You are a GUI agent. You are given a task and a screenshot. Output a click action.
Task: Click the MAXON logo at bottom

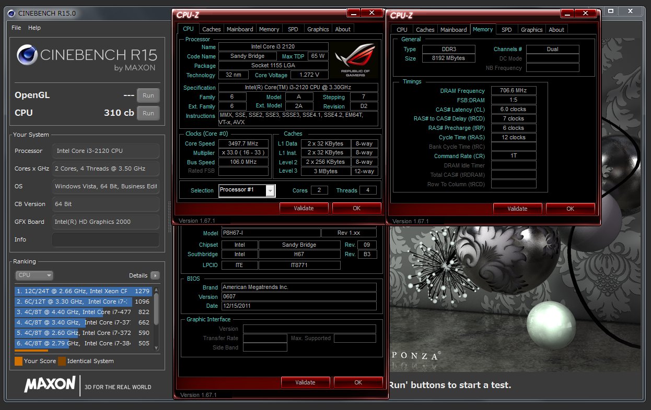click(50, 385)
